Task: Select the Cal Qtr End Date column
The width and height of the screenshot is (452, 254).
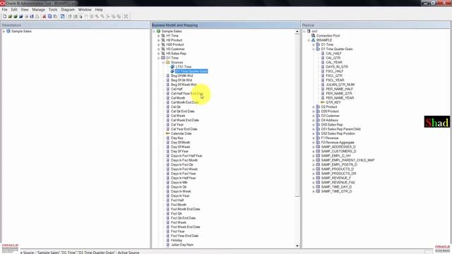Action: tap(182, 111)
